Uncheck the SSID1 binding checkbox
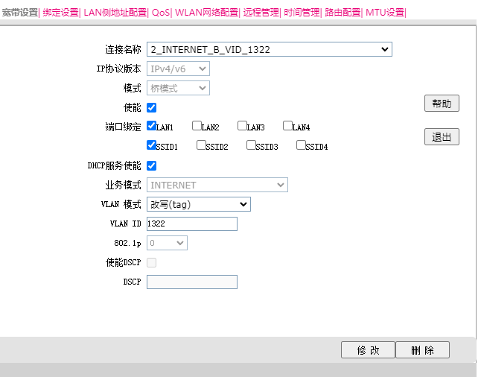Viewport: 481px width, 377px height. pyautogui.click(x=152, y=145)
